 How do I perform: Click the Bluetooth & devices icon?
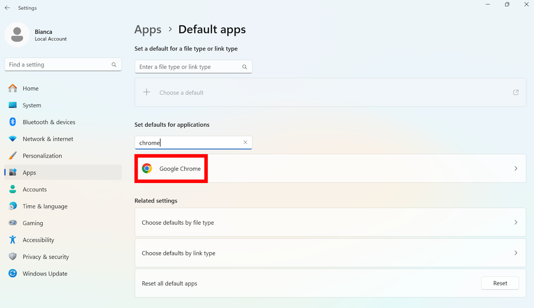pyautogui.click(x=13, y=122)
